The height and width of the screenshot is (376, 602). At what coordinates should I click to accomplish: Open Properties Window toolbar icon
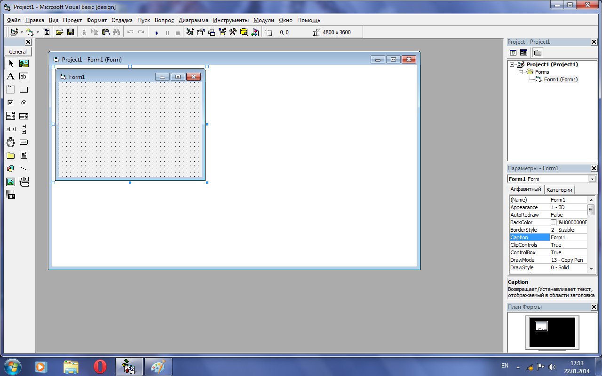coord(201,32)
